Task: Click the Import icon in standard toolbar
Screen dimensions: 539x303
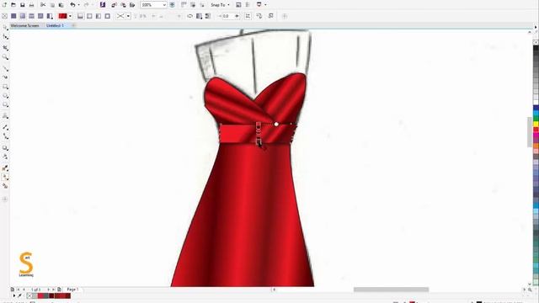Action: click(x=115, y=5)
